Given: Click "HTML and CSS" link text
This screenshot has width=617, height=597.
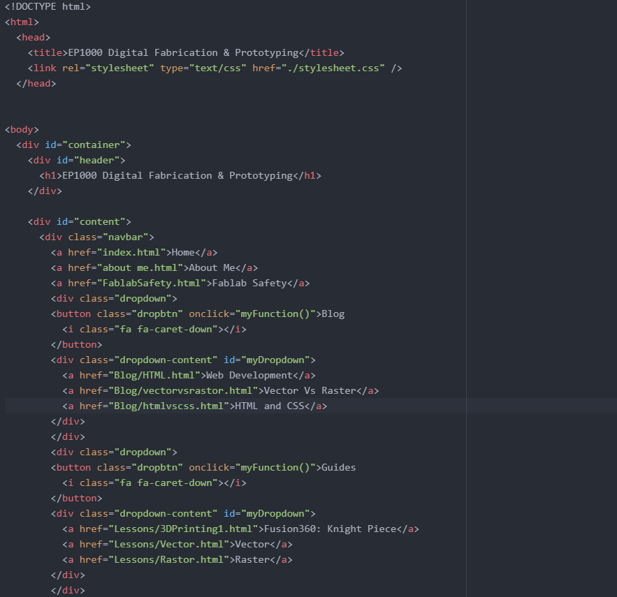Looking at the screenshot, I should coord(270,406).
